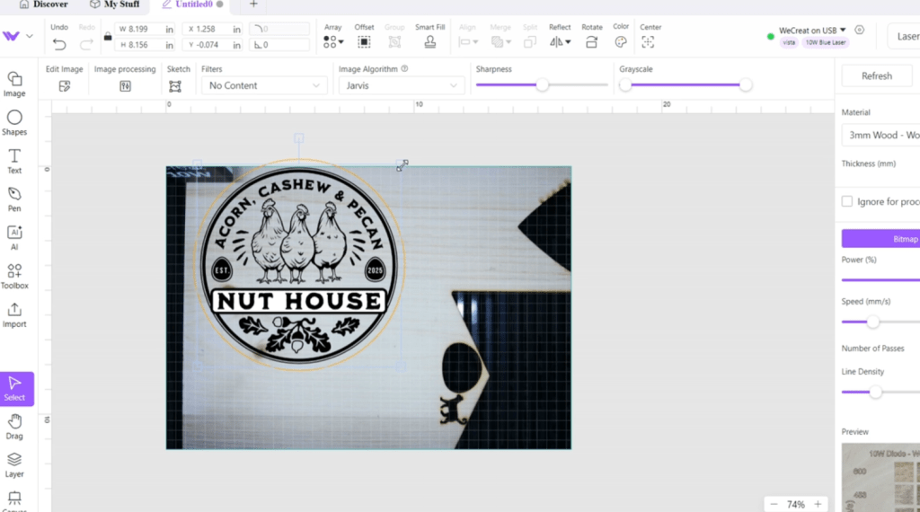920x512 pixels.
Task: Click the width input field
Action: click(144, 29)
